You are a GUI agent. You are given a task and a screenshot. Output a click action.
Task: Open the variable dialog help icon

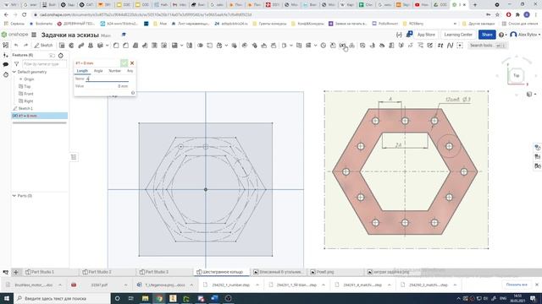[133, 93]
